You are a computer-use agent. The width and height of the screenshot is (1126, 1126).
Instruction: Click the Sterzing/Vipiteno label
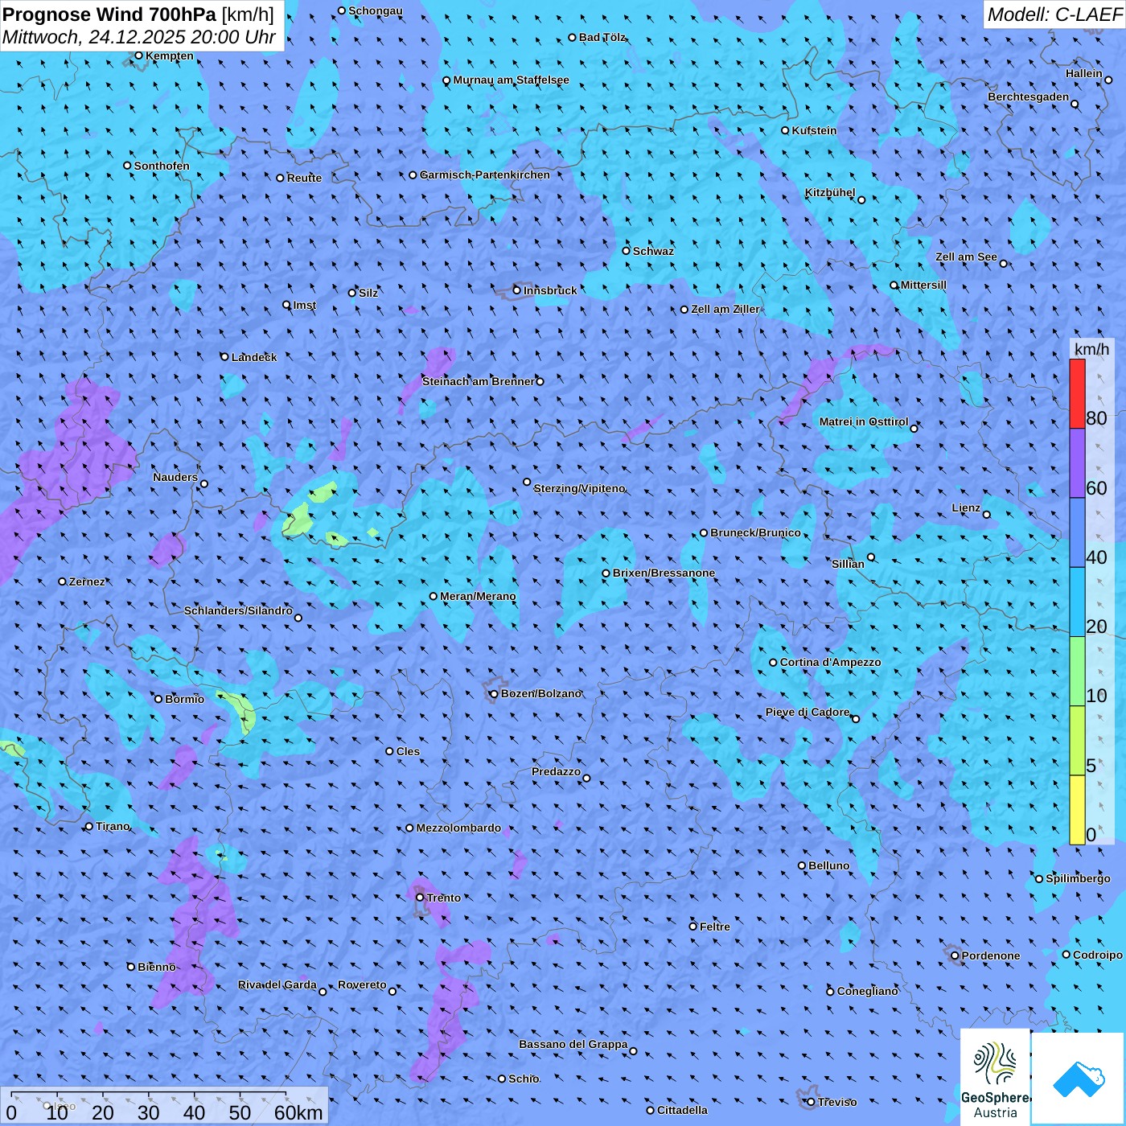coord(579,488)
